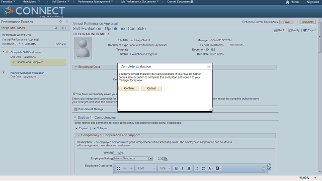
Task: Open the Overview link
Action: (60, 44)
